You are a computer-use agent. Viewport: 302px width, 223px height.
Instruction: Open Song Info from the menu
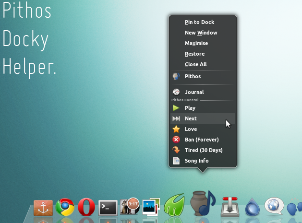pyautogui.click(x=203, y=161)
